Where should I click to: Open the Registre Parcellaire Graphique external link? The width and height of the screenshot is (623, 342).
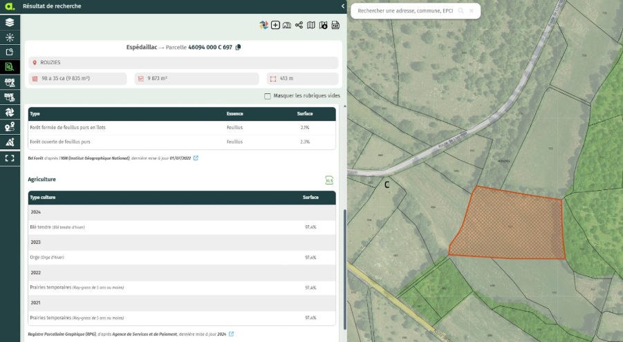coord(231,334)
